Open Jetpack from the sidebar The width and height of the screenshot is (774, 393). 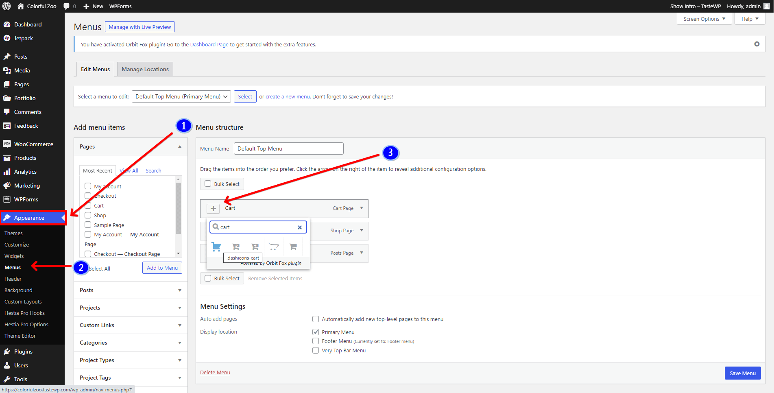tap(24, 38)
